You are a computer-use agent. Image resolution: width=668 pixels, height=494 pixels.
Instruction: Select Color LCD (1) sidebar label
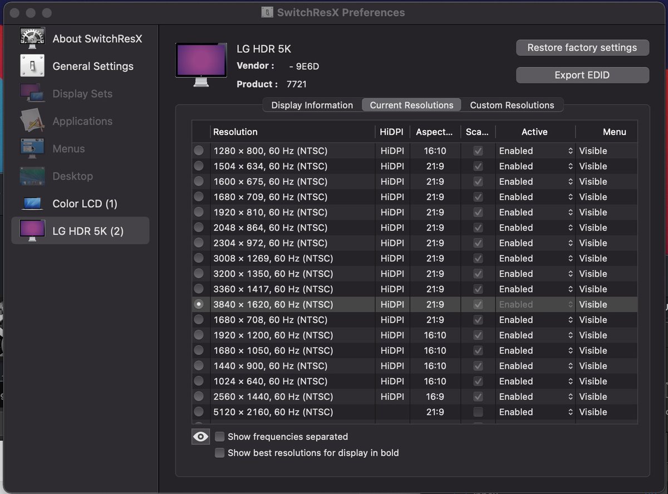click(x=85, y=204)
